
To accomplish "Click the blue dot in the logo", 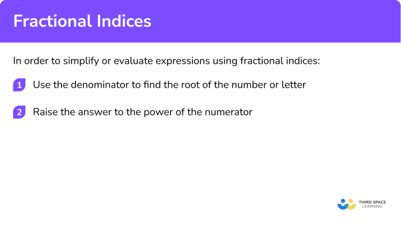I will tap(343, 202).
